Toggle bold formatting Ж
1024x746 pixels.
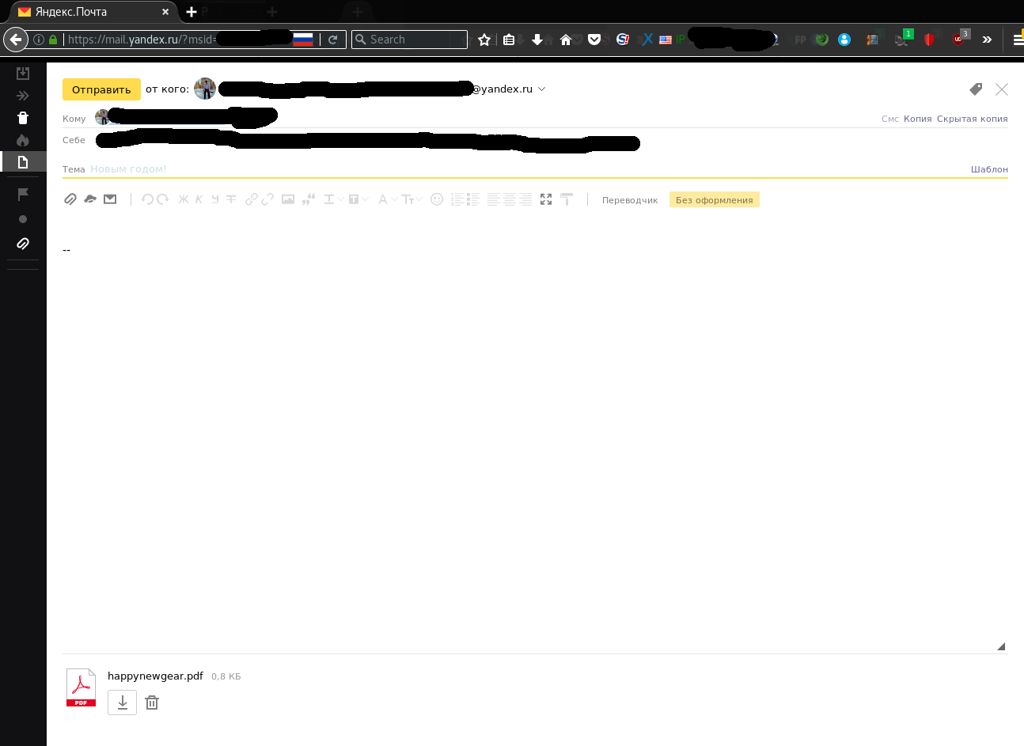[183, 199]
